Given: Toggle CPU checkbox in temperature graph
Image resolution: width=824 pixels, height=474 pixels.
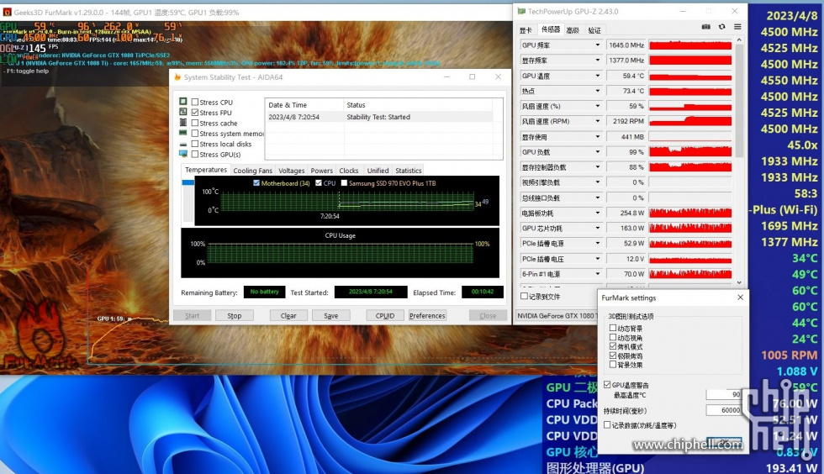Looking at the screenshot, I should point(319,183).
